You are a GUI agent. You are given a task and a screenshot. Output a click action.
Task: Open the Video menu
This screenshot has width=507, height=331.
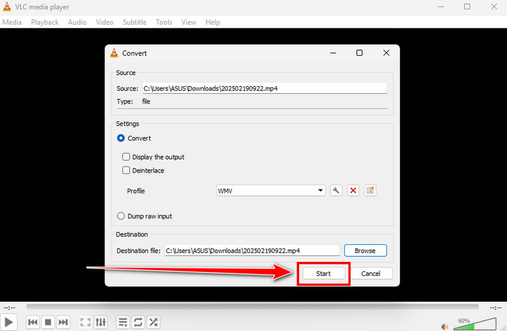tap(105, 22)
